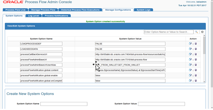
Task: Click the processFlowAdminBaseUrl value field
Action: point(130,60)
